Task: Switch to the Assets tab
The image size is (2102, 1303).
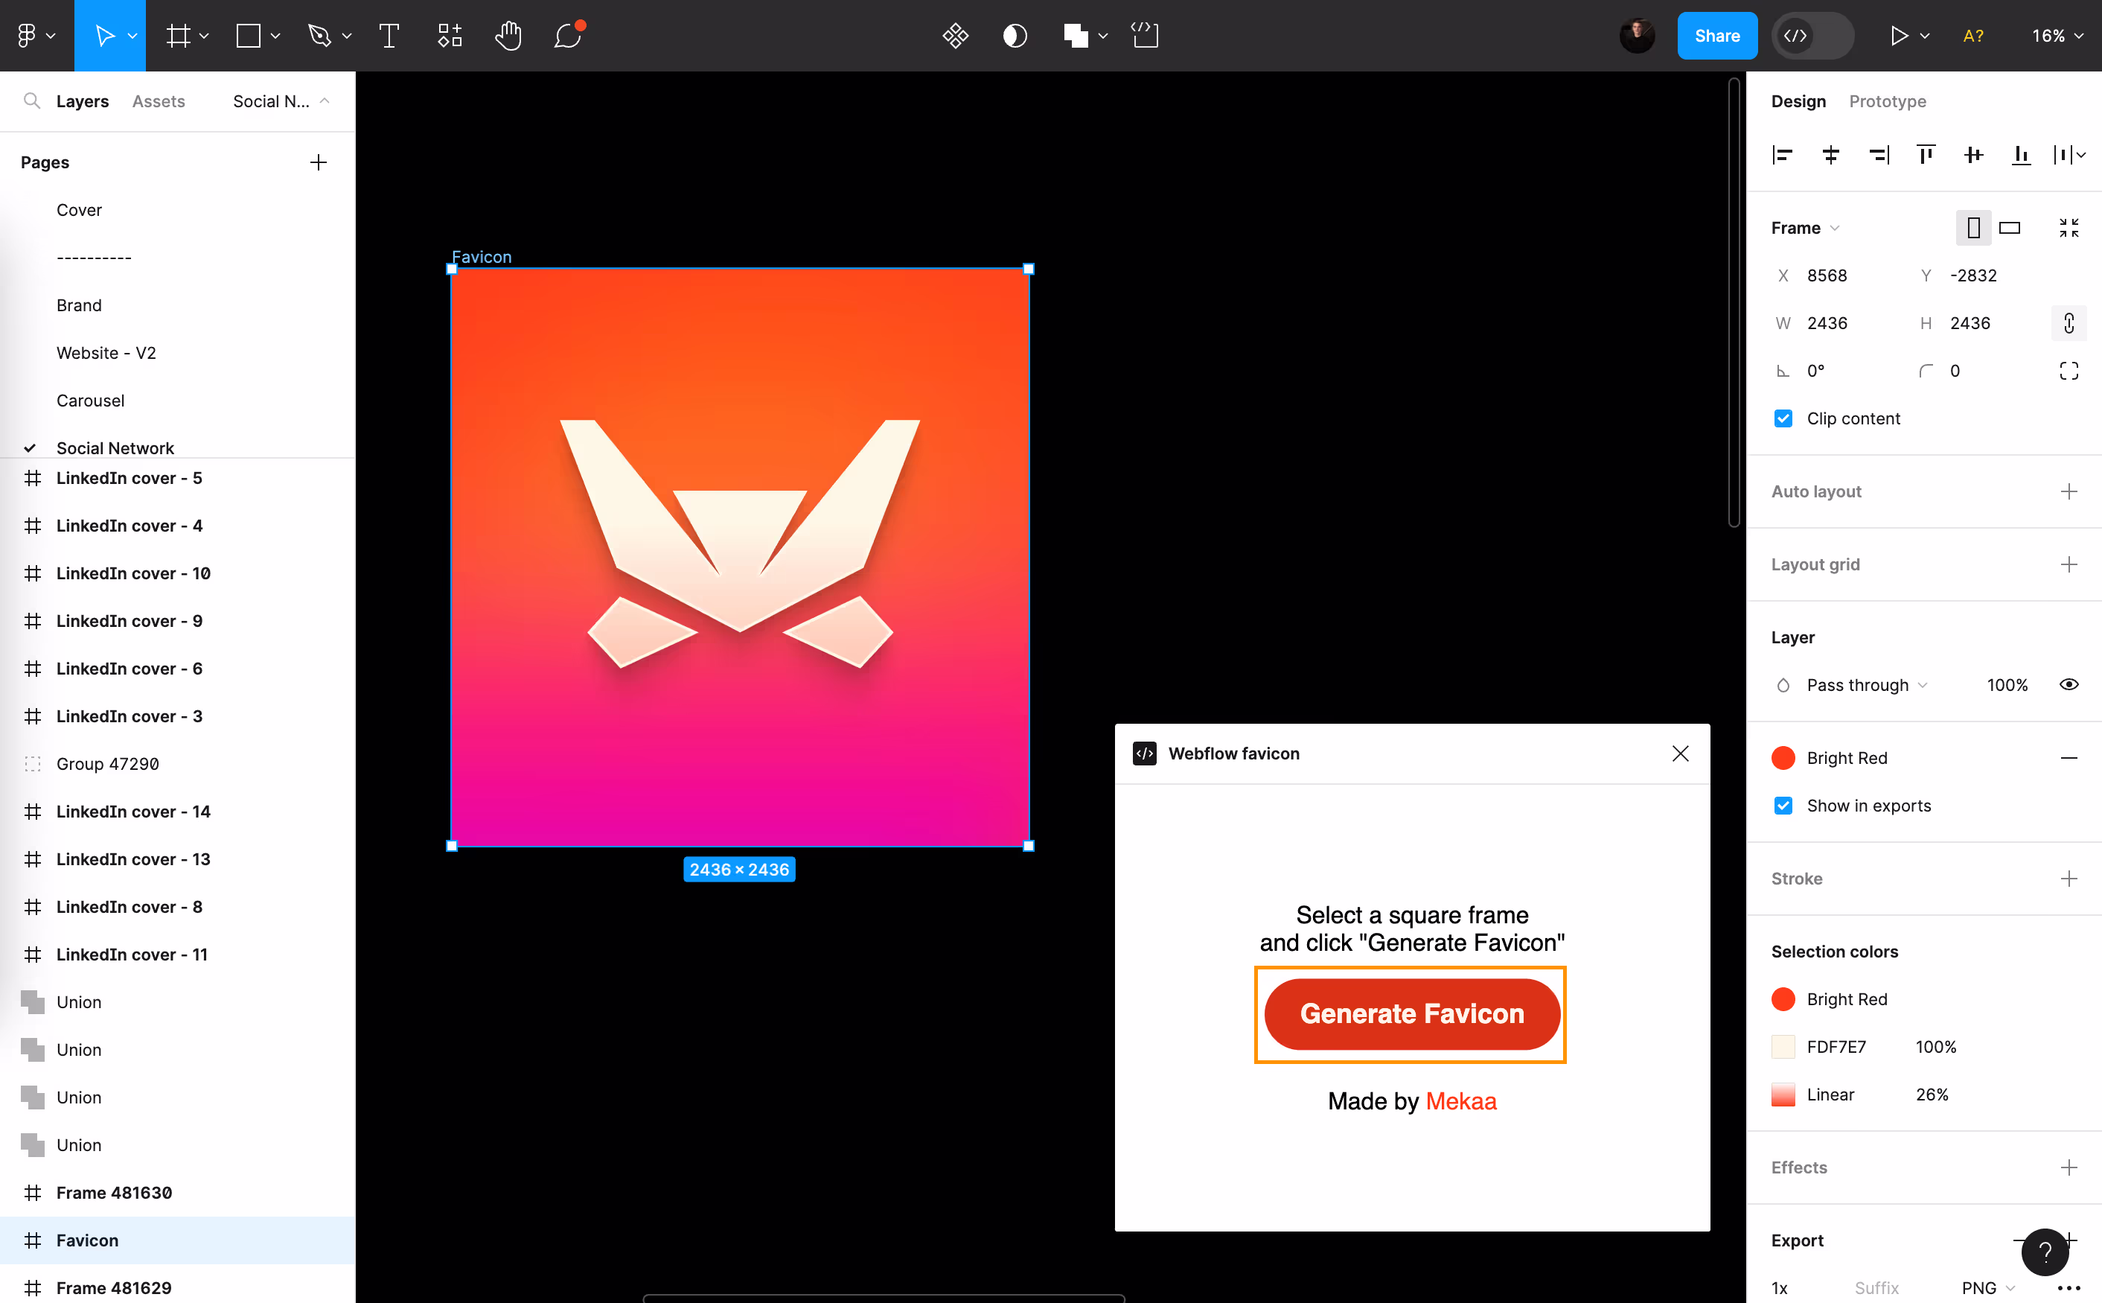Action: click(x=159, y=101)
